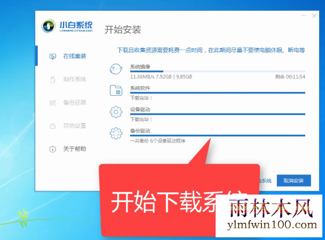The width and height of the screenshot is (325, 240).
Task: Click 下载完毕 status under 设备驱动
Action: (141, 119)
